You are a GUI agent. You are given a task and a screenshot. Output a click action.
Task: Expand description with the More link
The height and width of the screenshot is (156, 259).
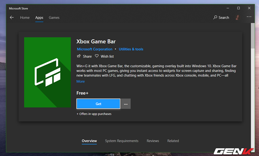pyautogui.click(x=81, y=81)
